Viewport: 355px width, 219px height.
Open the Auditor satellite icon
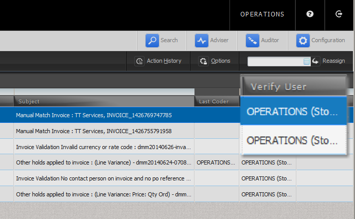tap(252, 40)
